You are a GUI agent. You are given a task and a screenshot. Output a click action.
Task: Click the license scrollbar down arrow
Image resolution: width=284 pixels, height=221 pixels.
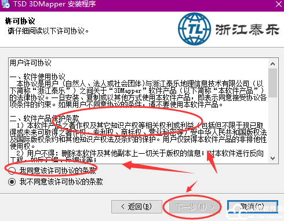tap(273, 158)
